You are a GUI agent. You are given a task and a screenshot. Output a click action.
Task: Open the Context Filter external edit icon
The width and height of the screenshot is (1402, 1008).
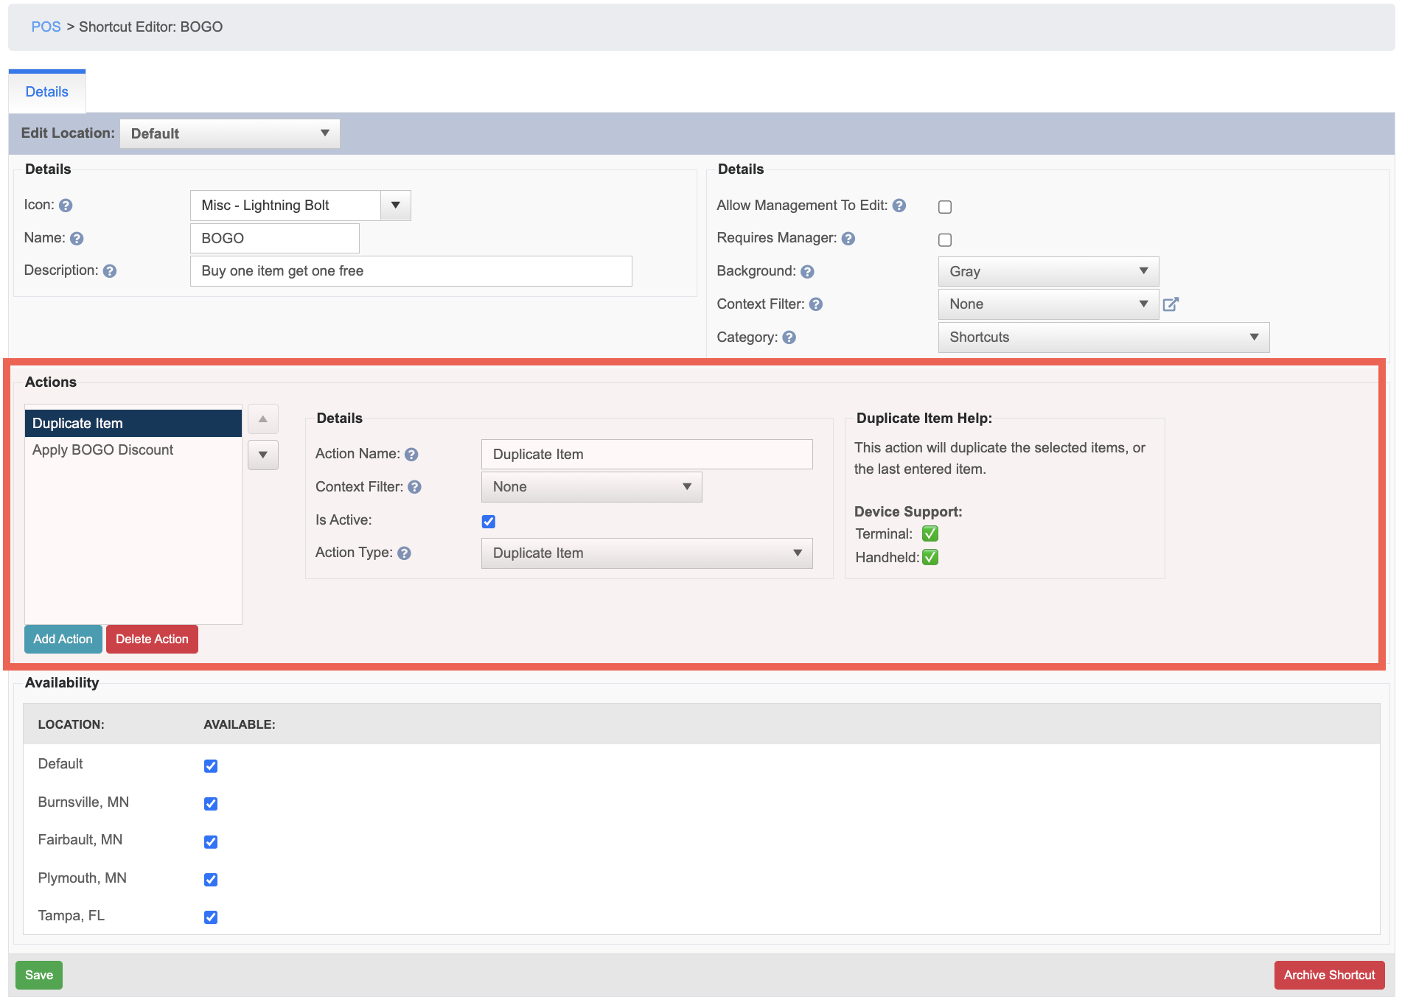[1171, 304]
